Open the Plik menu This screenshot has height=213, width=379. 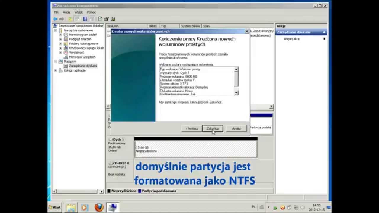point(56,12)
